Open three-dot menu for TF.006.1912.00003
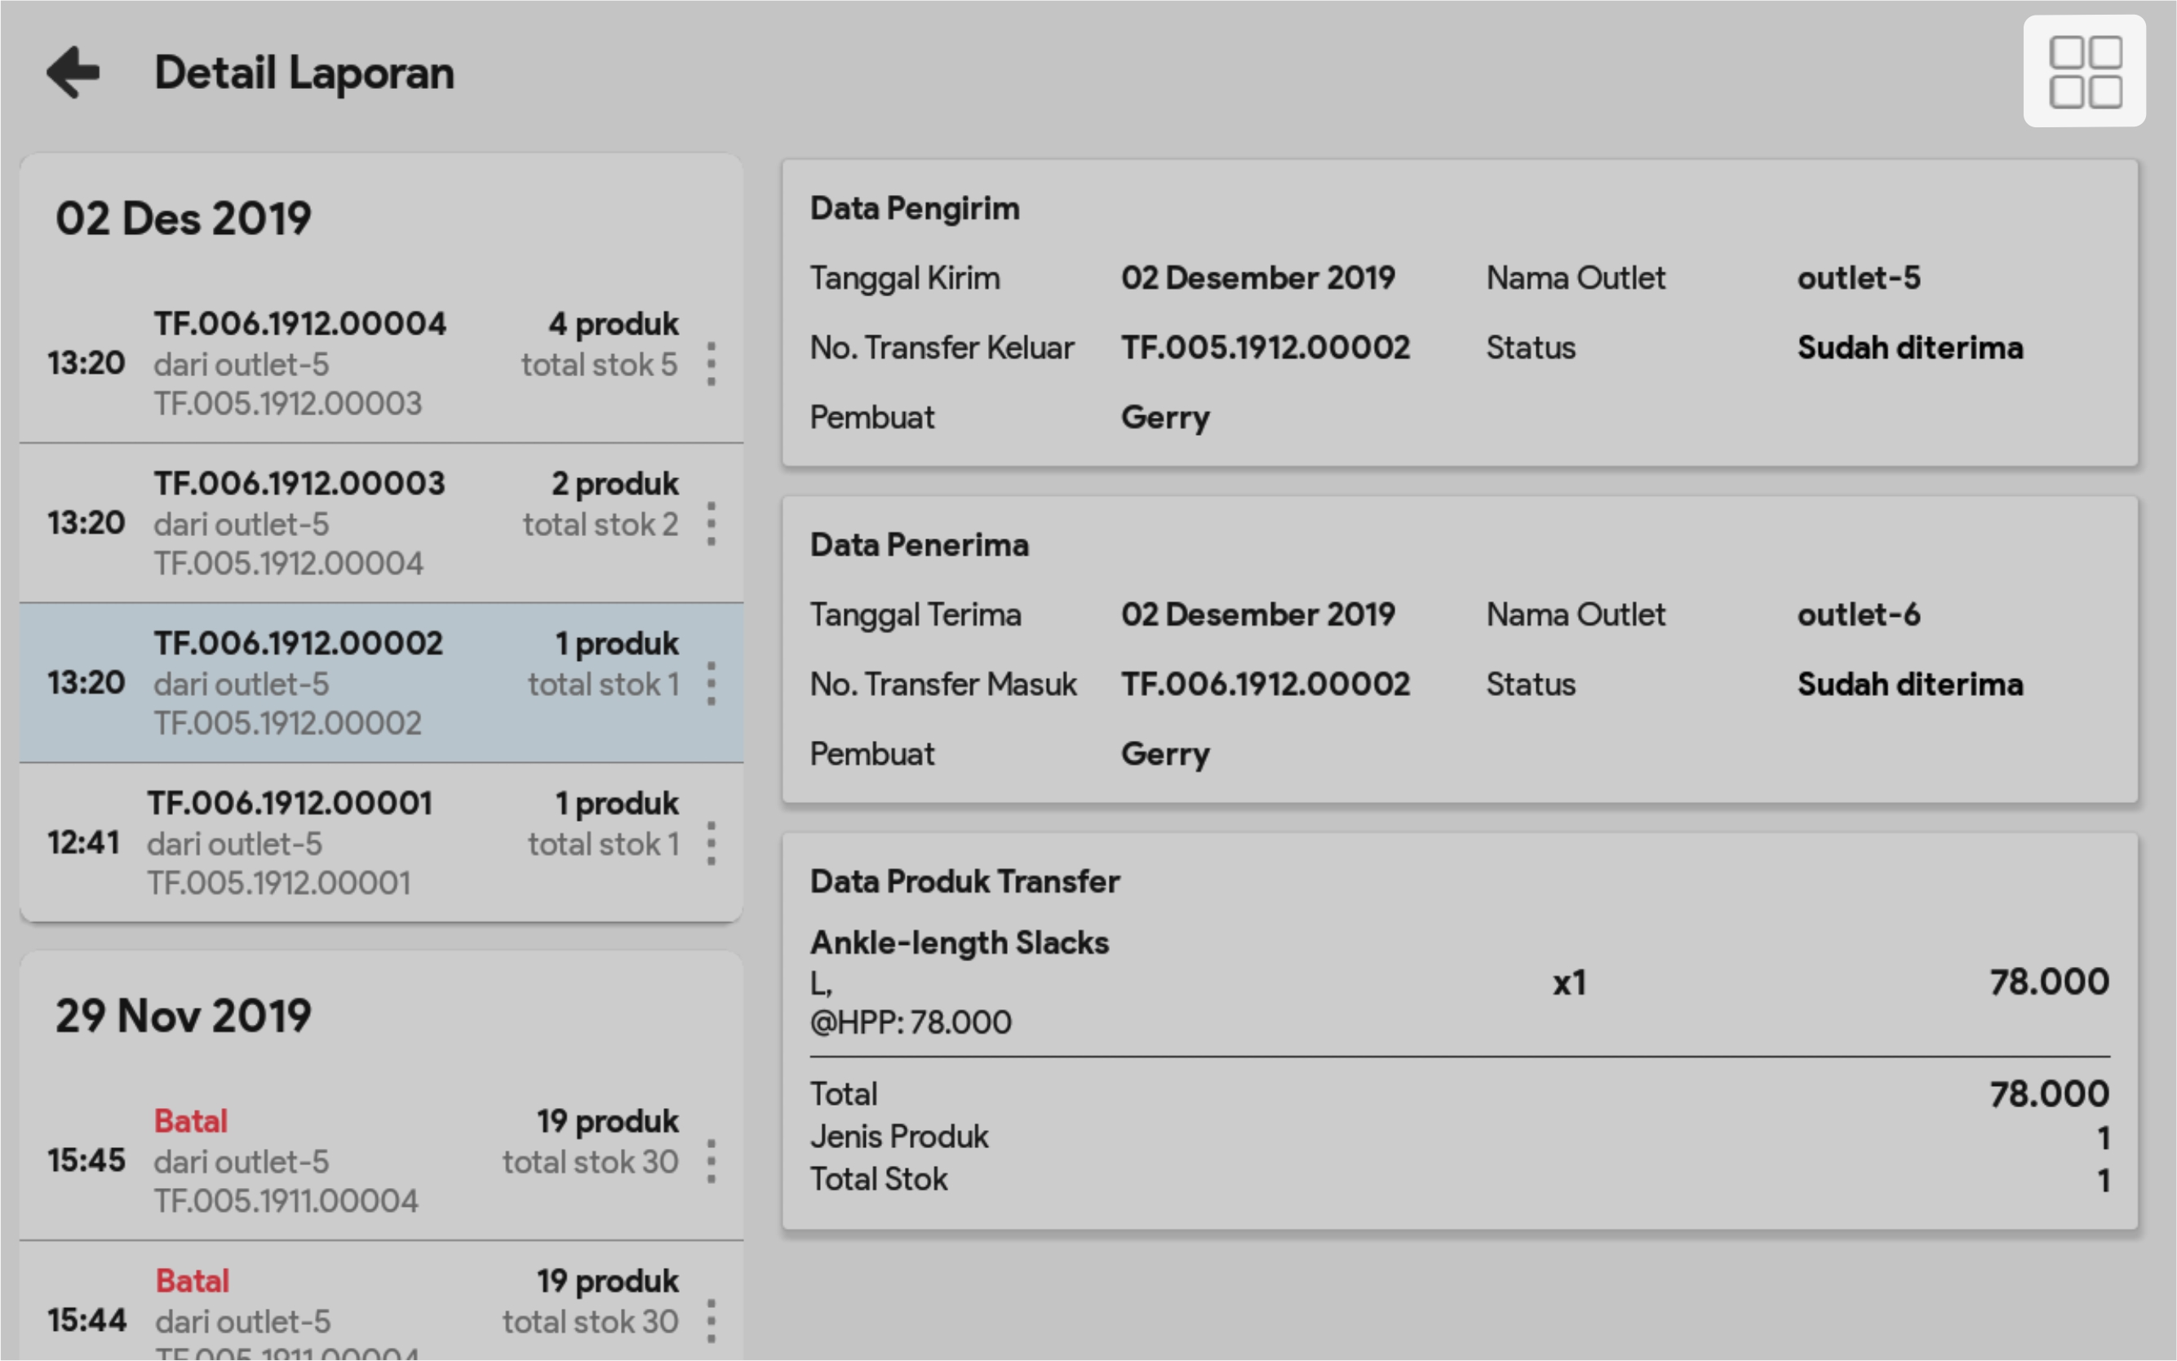The height and width of the screenshot is (1361, 2177). [x=711, y=524]
